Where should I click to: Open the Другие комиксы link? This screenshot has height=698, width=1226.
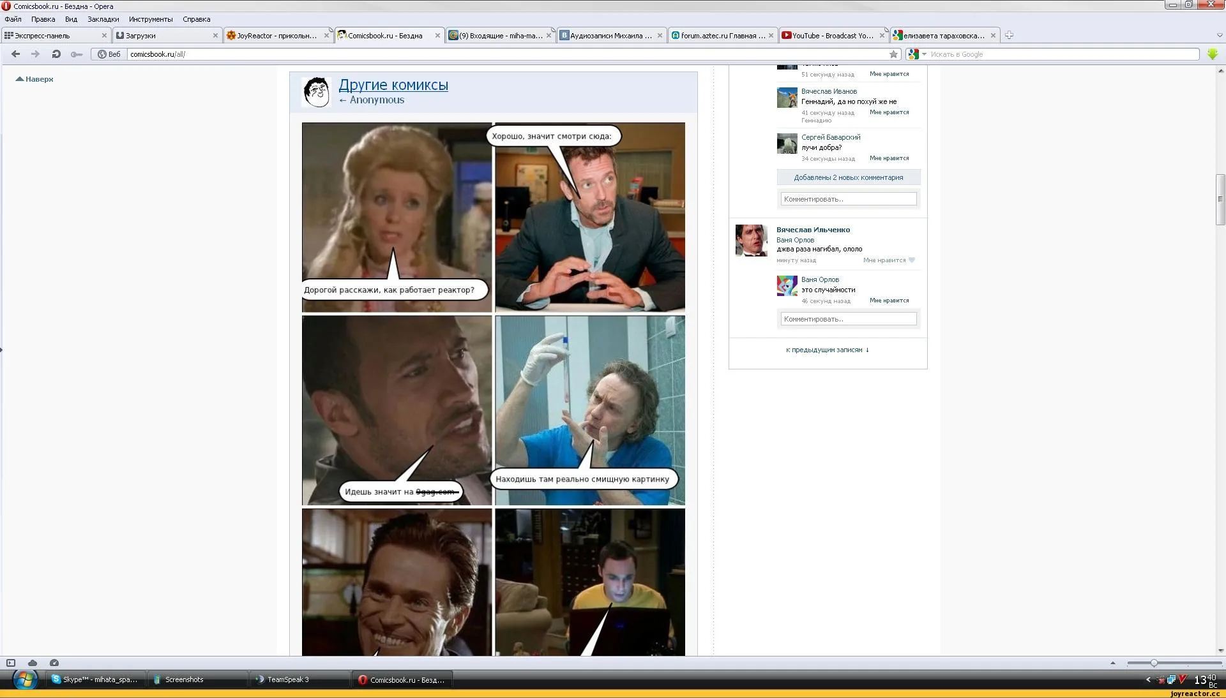393,85
